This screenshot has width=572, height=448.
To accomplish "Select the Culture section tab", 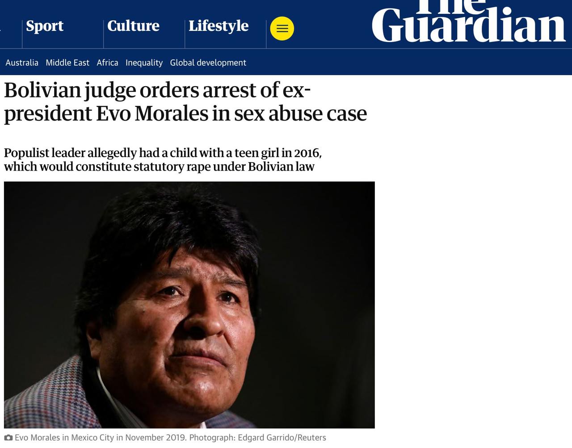I will pos(133,26).
